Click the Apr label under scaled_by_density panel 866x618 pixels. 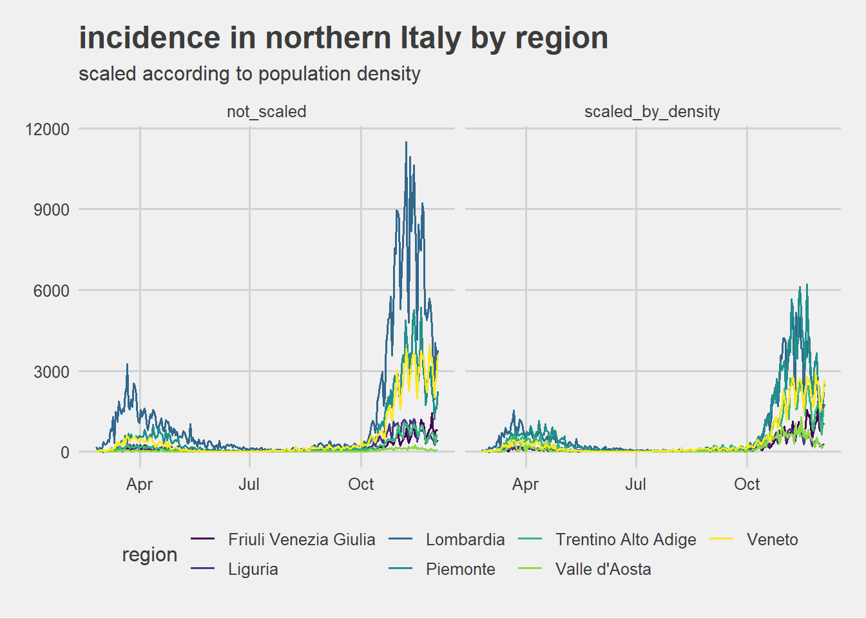[525, 484]
